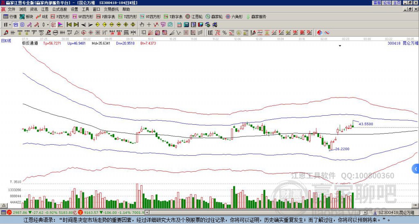
Task: Open the T数字表 tool
Action: click(173, 16)
